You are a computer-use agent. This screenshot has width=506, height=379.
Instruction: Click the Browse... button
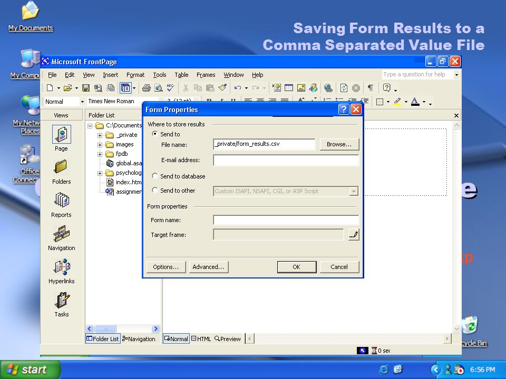click(339, 144)
